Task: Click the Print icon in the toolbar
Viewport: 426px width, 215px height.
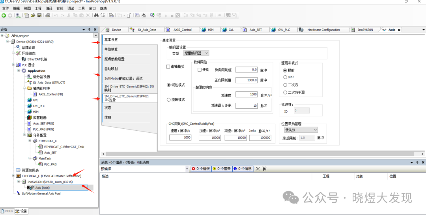Action: coord(48,15)
